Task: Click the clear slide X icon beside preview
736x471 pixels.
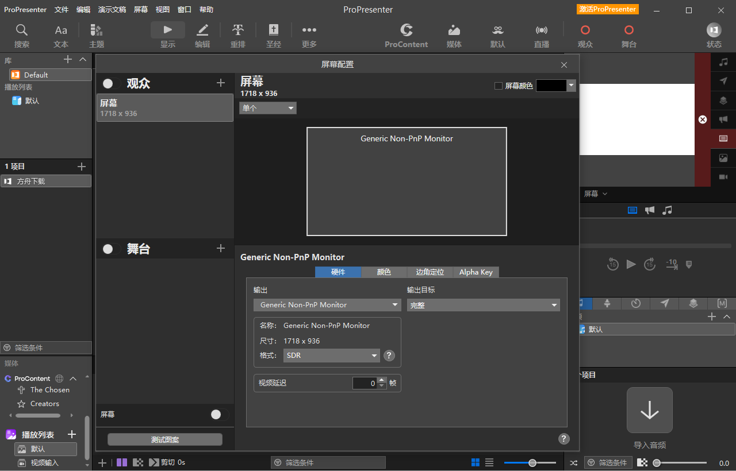Action: pyautogui.click(x=703, y=119)
